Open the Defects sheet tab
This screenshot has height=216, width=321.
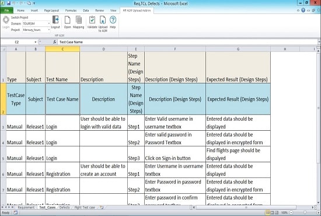[64, 207]
